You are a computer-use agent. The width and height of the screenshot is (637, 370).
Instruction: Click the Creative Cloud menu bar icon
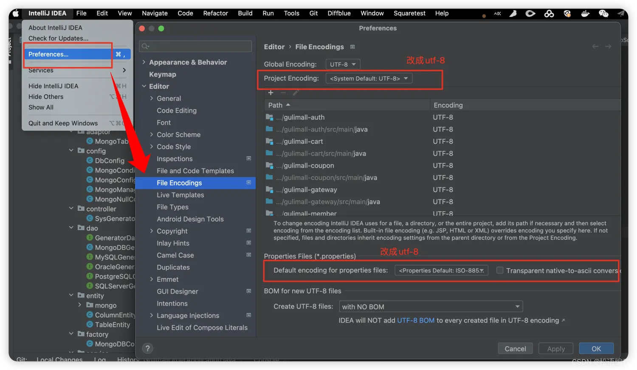point(549,14)
